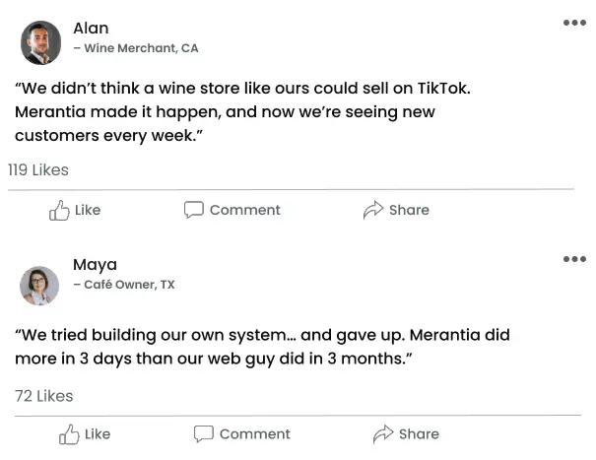
Task: Click the 'Comment' label under Maya's post
Action: [254, 434]
